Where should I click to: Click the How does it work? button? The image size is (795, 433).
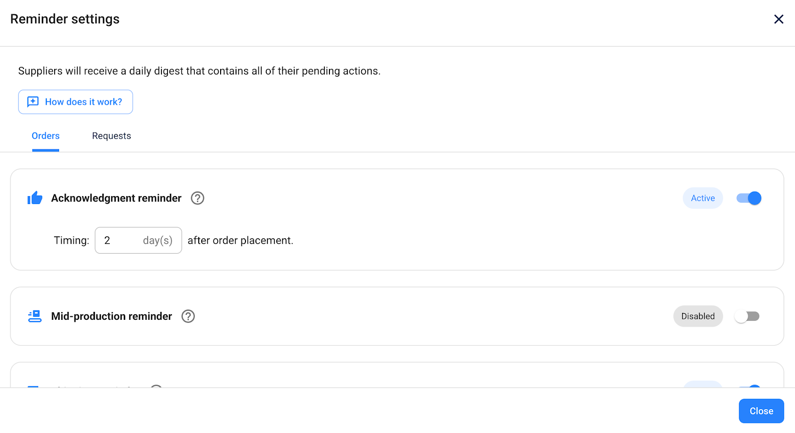76,102
